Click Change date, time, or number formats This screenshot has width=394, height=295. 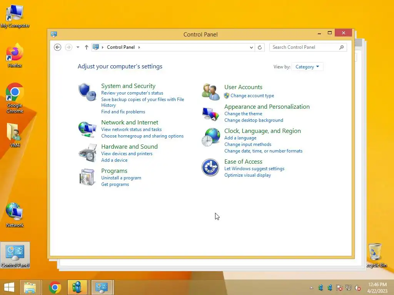(263, 151)
